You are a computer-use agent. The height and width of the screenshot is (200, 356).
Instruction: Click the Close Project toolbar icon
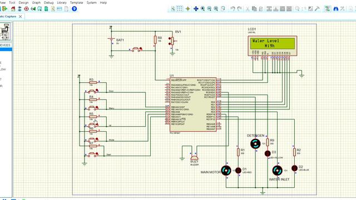click(4, 9)
